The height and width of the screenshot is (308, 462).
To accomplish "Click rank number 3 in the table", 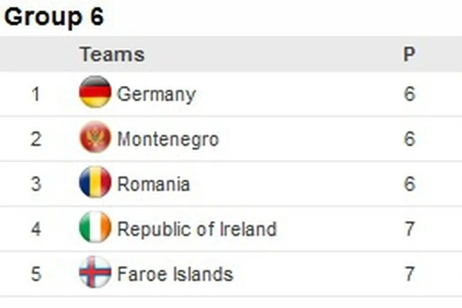I will pos(36,184).
